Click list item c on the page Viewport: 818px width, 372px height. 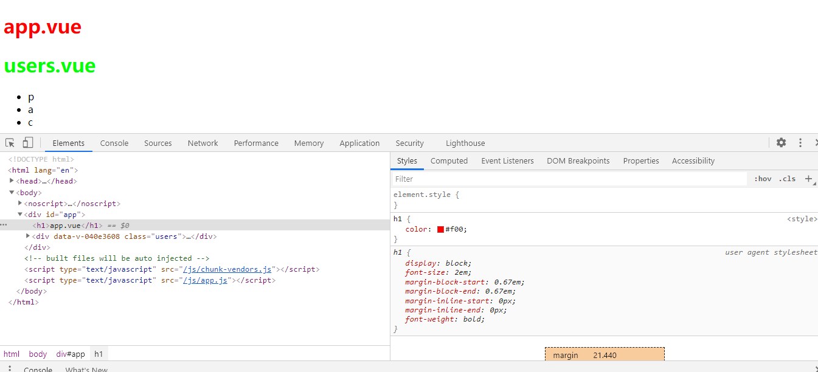(x=30, y=122)
